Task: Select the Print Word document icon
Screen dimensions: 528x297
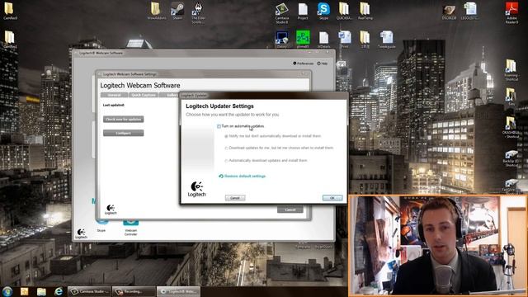Action: [x=345, y=39]
